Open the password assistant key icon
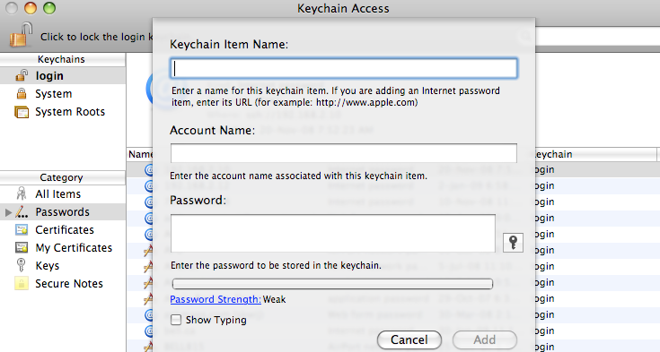 pos(513,243)
